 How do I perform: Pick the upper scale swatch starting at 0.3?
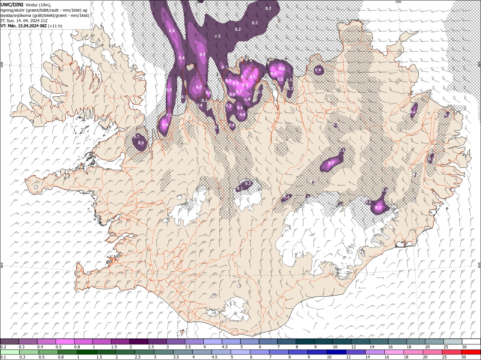28,342
